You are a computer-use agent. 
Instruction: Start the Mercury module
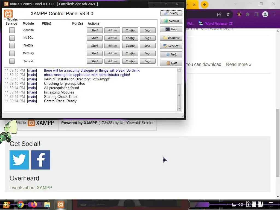click(x=95, y=53)
